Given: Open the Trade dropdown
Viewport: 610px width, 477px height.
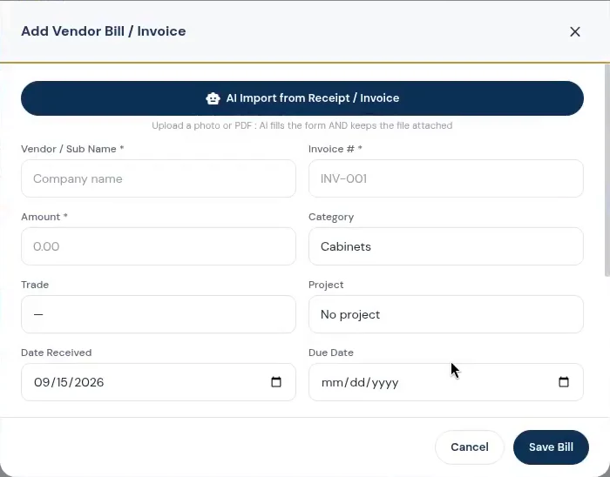Looking at the screenshot, I should tap(159, 314).
